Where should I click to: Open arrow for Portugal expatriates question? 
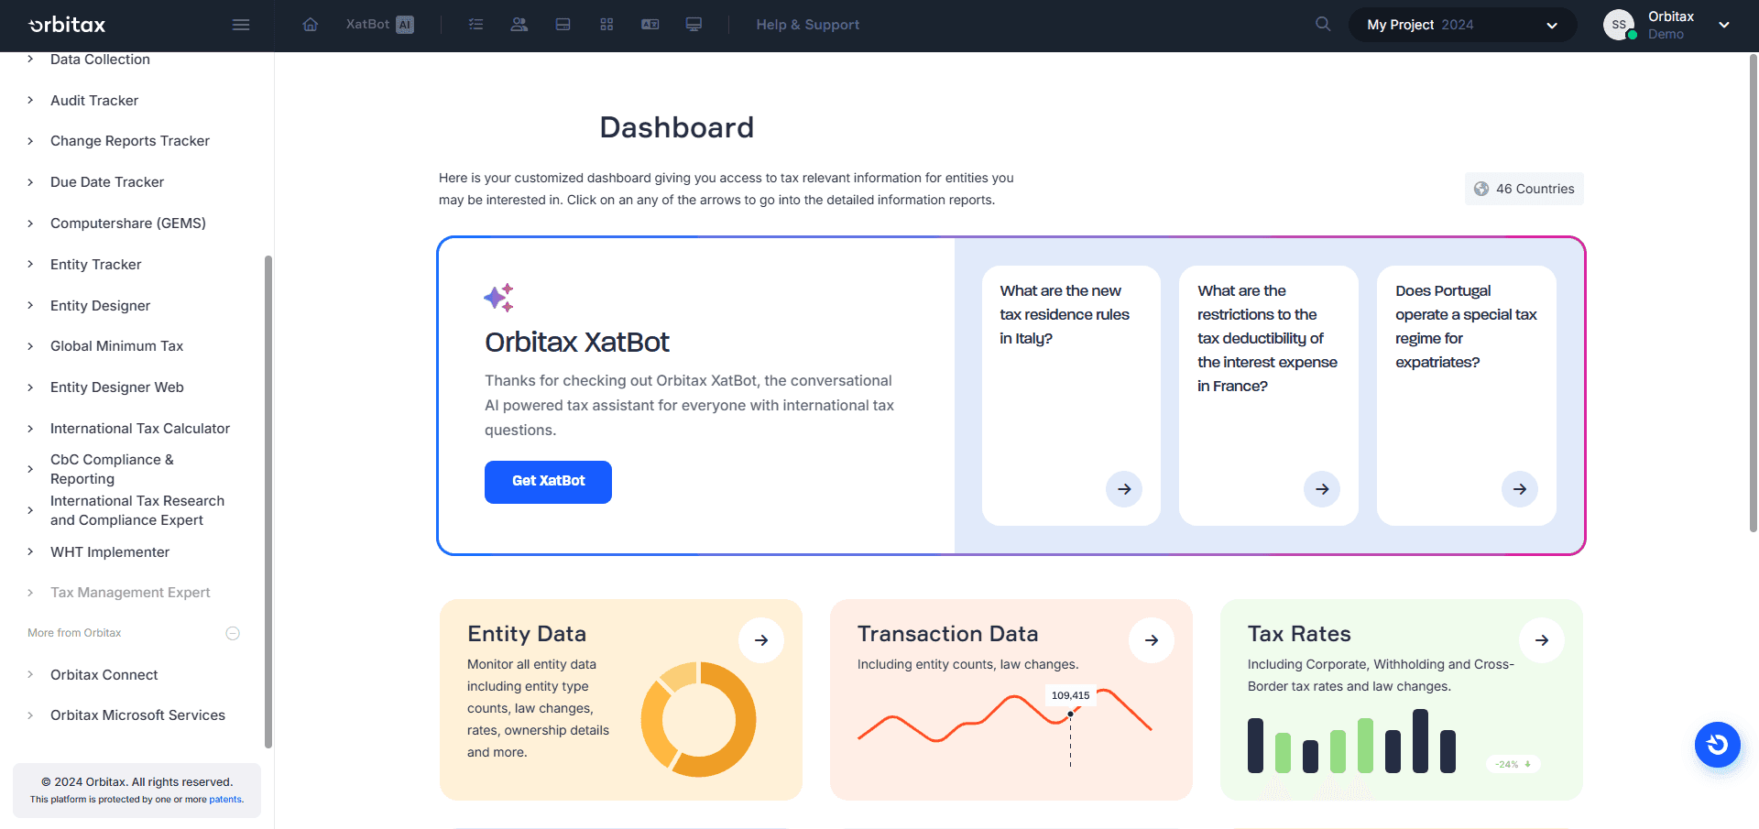(x=1520, y=489)
